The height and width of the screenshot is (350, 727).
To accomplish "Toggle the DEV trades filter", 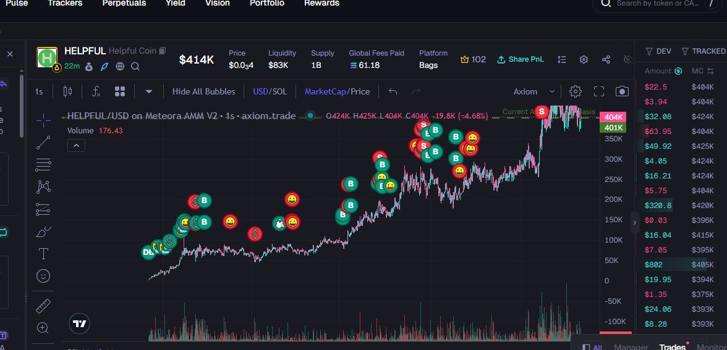I will pyautogui.click(x=658, y=51).
